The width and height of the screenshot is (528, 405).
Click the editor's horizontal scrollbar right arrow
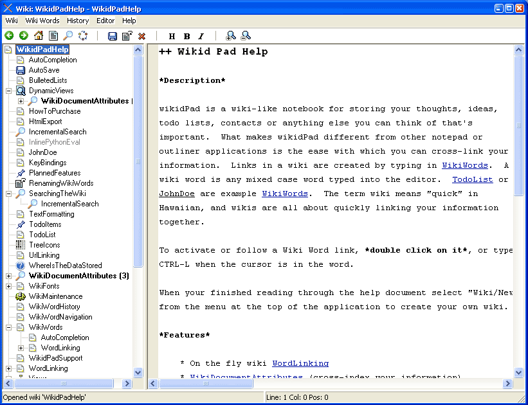click(508, 384)
